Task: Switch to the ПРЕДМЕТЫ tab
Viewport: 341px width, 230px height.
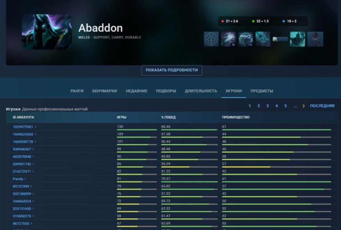Action: click(x=262, y=91)
